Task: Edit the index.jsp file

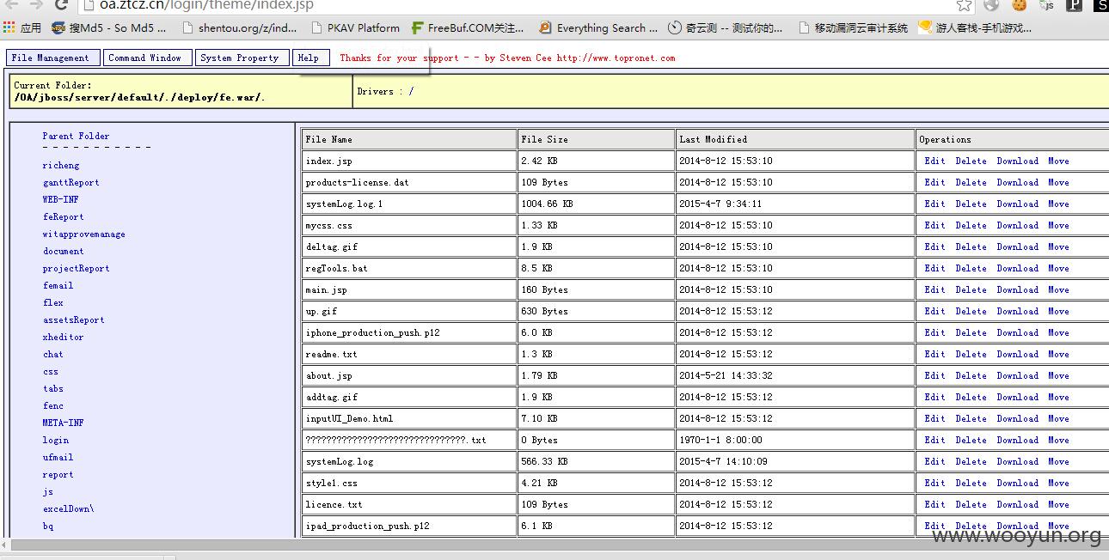Action: pos(934,161)
